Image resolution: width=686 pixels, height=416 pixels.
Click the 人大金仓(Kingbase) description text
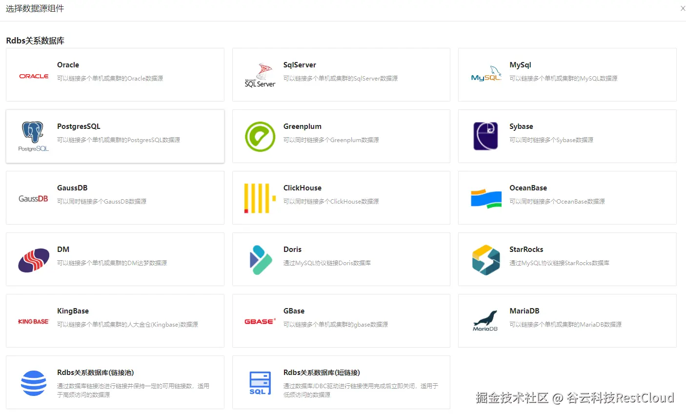coord(127,325)
